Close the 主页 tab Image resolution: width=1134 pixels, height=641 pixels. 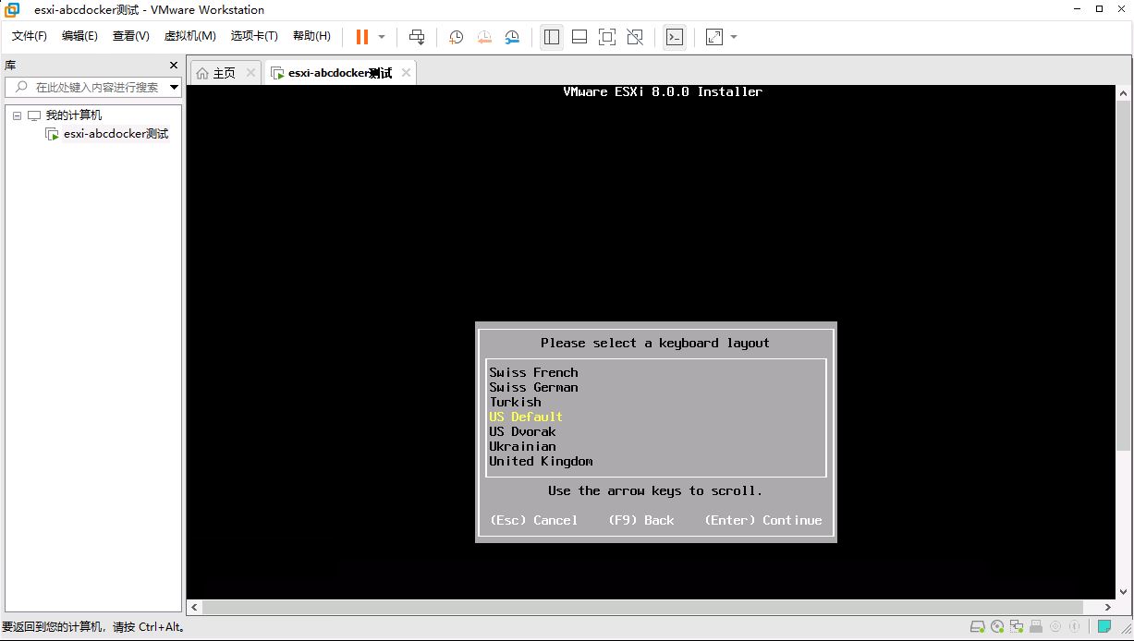coord(250,73)
